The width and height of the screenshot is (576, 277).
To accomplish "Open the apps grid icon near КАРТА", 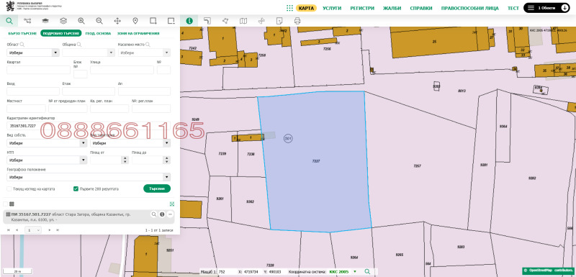I will [289, 8].
